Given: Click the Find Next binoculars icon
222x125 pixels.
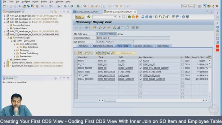Looking at the screenshot, I should 151,17.
